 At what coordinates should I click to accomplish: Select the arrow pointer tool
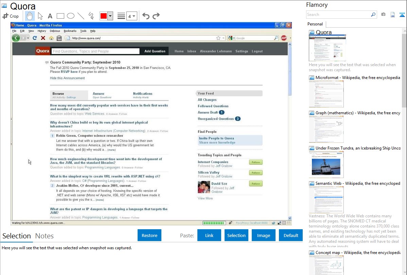[x=40, y=16]
